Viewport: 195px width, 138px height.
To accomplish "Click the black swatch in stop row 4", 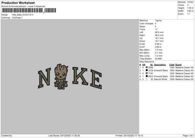I will 147,76.
